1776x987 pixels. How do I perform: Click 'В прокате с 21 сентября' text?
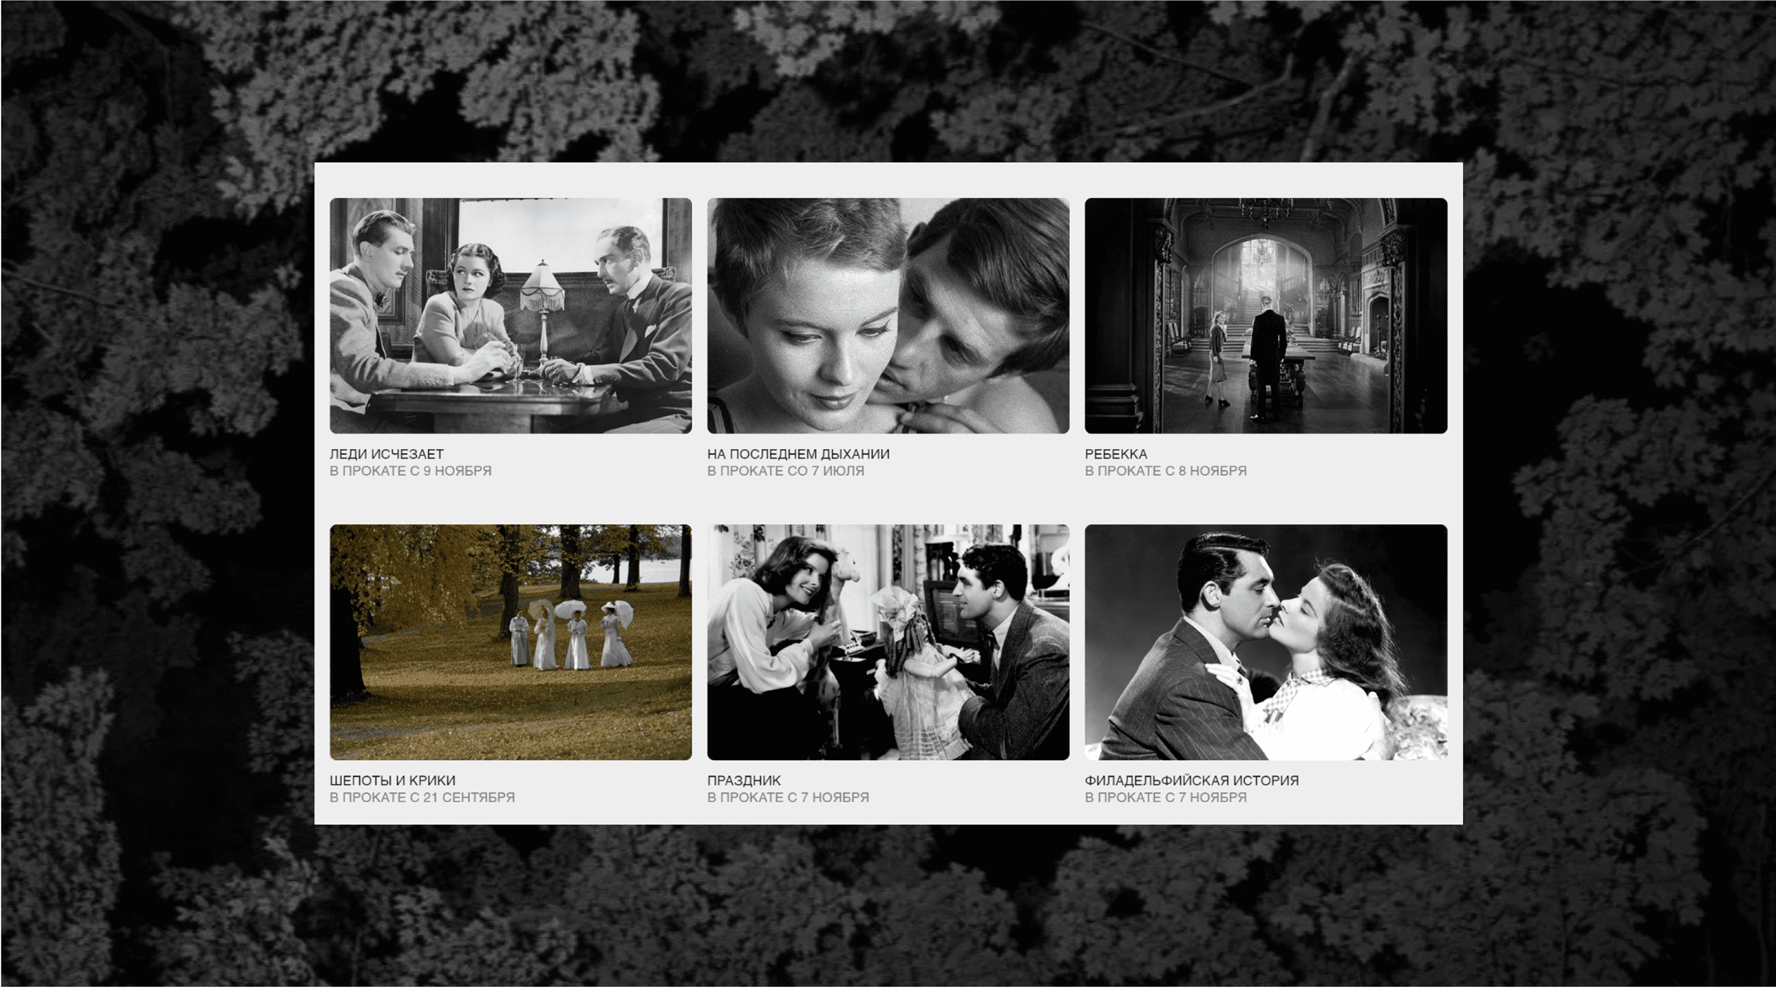pyautogui.click(x=422, y=797)
